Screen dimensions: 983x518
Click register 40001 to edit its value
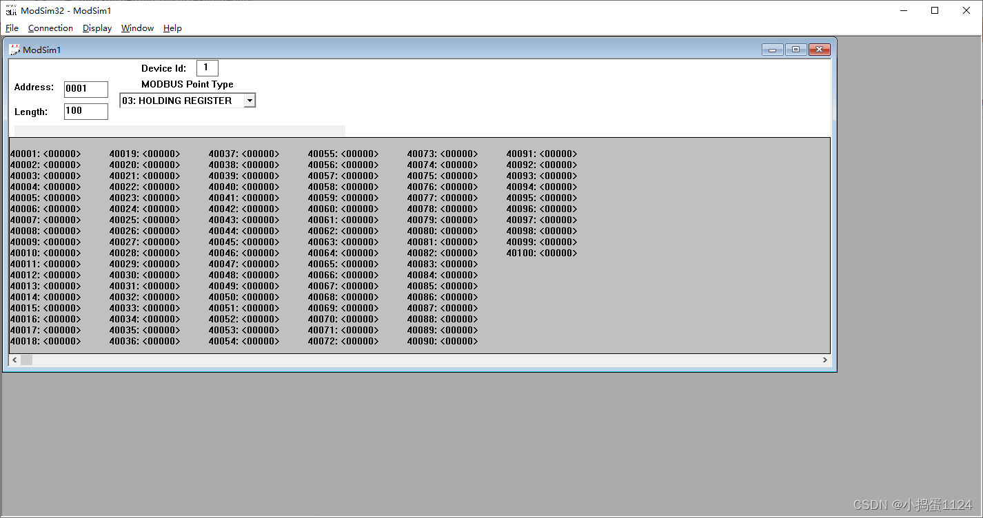(x=45, y=153)
